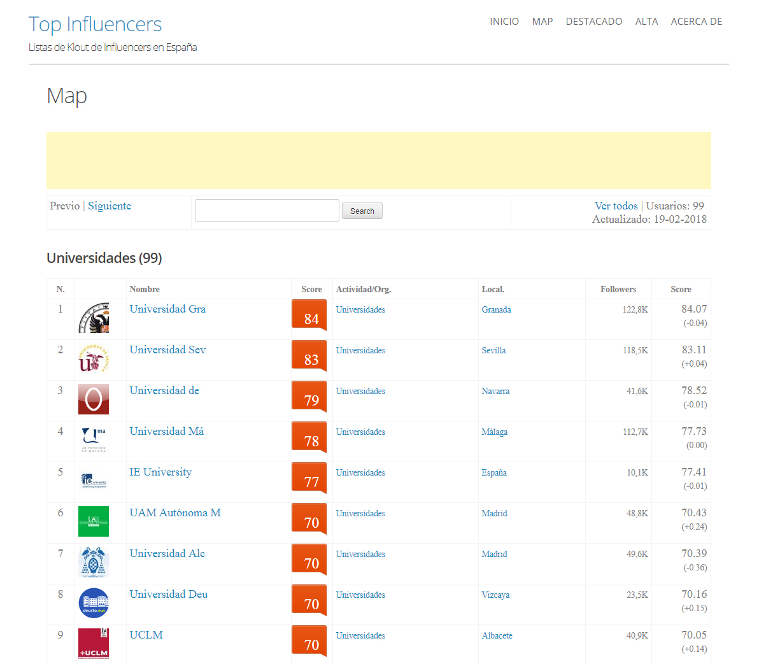The width and height of the screenshot is (766, 664).
Task: Open the Universidad Deu name link
Action: click(x=169, y=594)
